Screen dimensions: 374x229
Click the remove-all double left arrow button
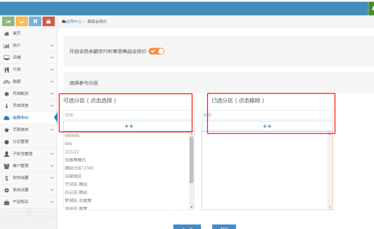pyautogui.click(x=267, y=126)
